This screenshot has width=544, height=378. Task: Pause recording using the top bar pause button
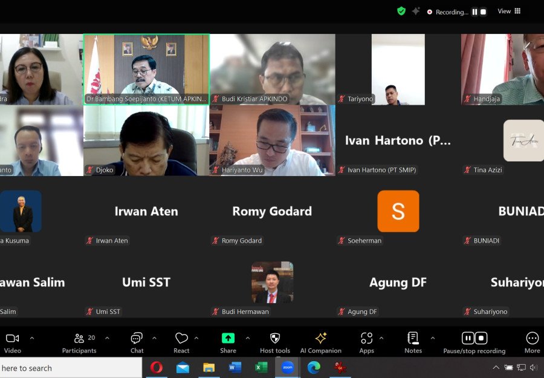pos(474,12)
